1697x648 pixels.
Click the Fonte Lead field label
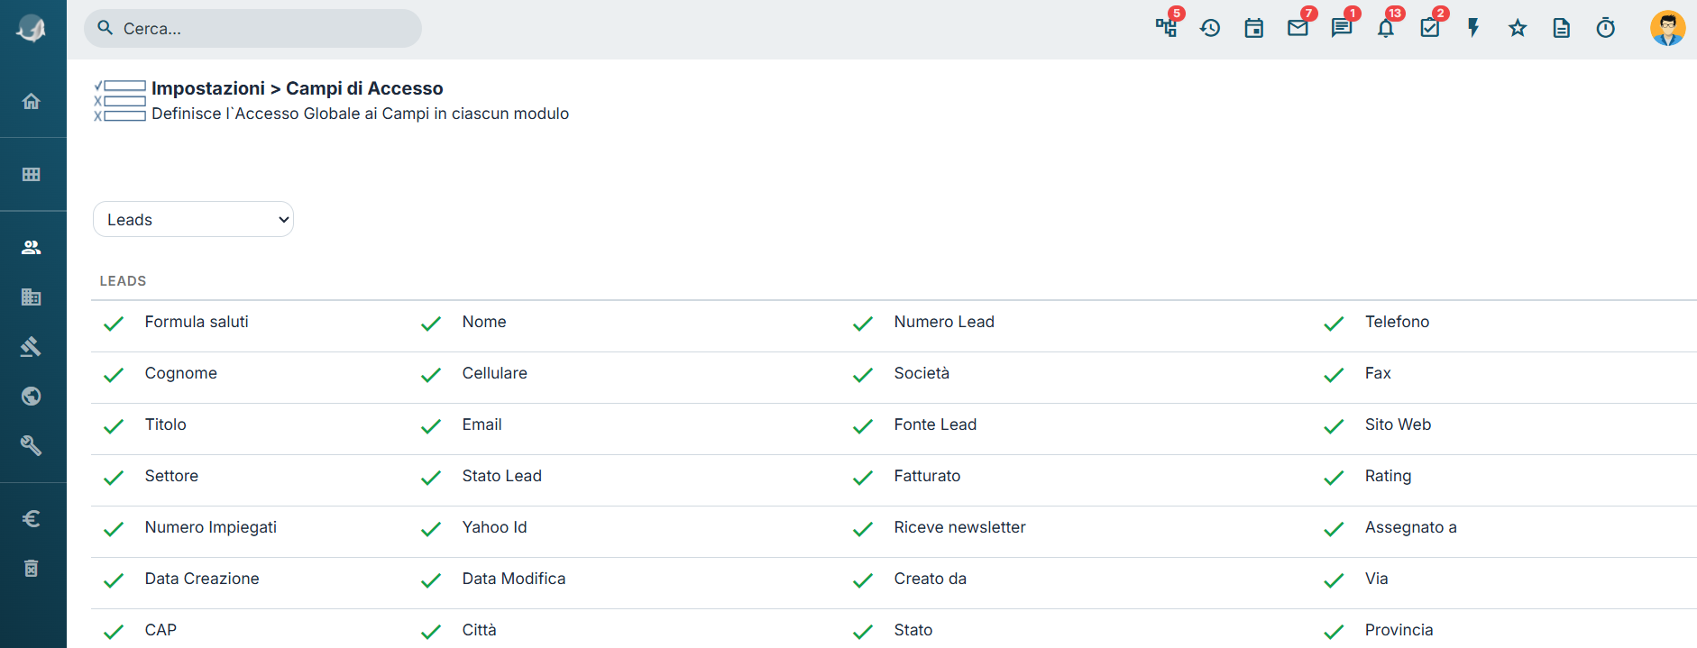935,424
